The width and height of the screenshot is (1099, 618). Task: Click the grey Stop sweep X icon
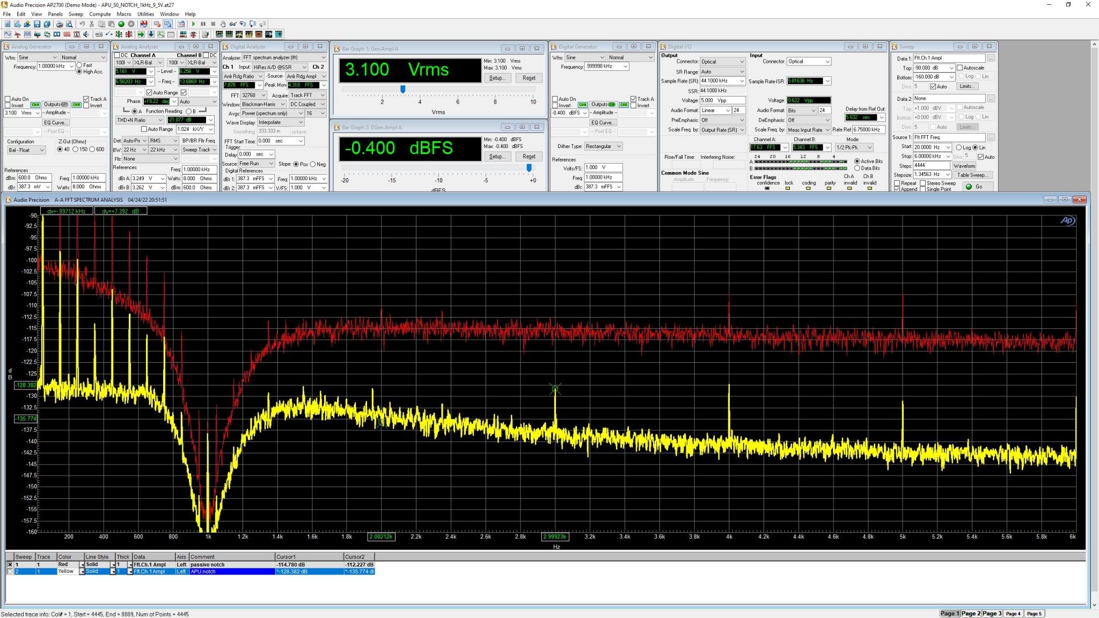(x=131, y=24)
